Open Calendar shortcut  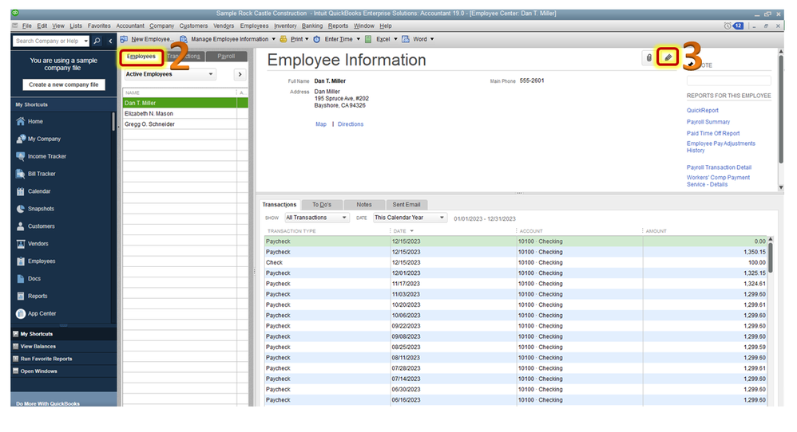[33, 191]
